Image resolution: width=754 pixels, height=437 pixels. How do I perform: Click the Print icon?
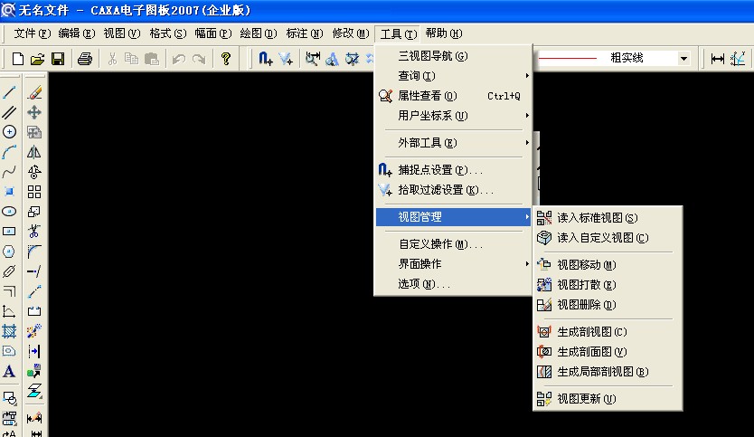tap(85, 59)
